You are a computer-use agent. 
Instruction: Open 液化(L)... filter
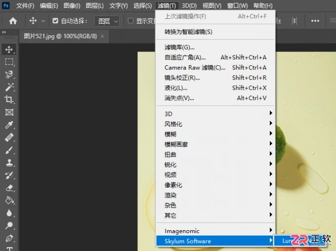coord(215,88)
